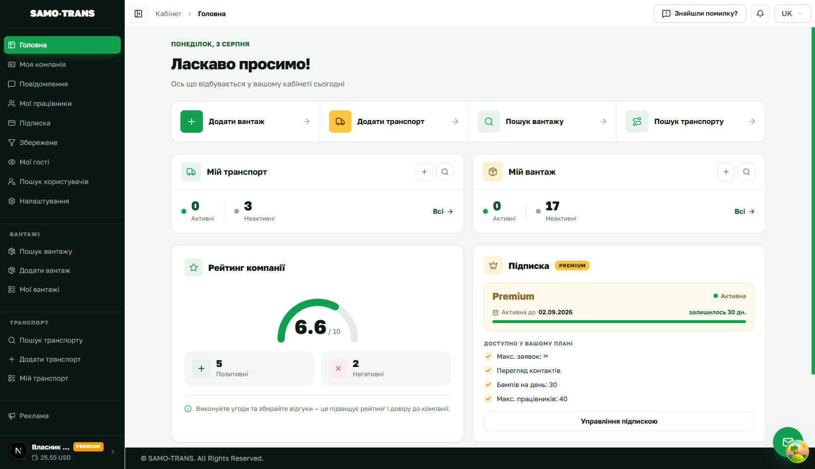815x469 pixels.
Task: Click the page vertical scrollbar
Action: pyautogui.click(x=813, y=201)
